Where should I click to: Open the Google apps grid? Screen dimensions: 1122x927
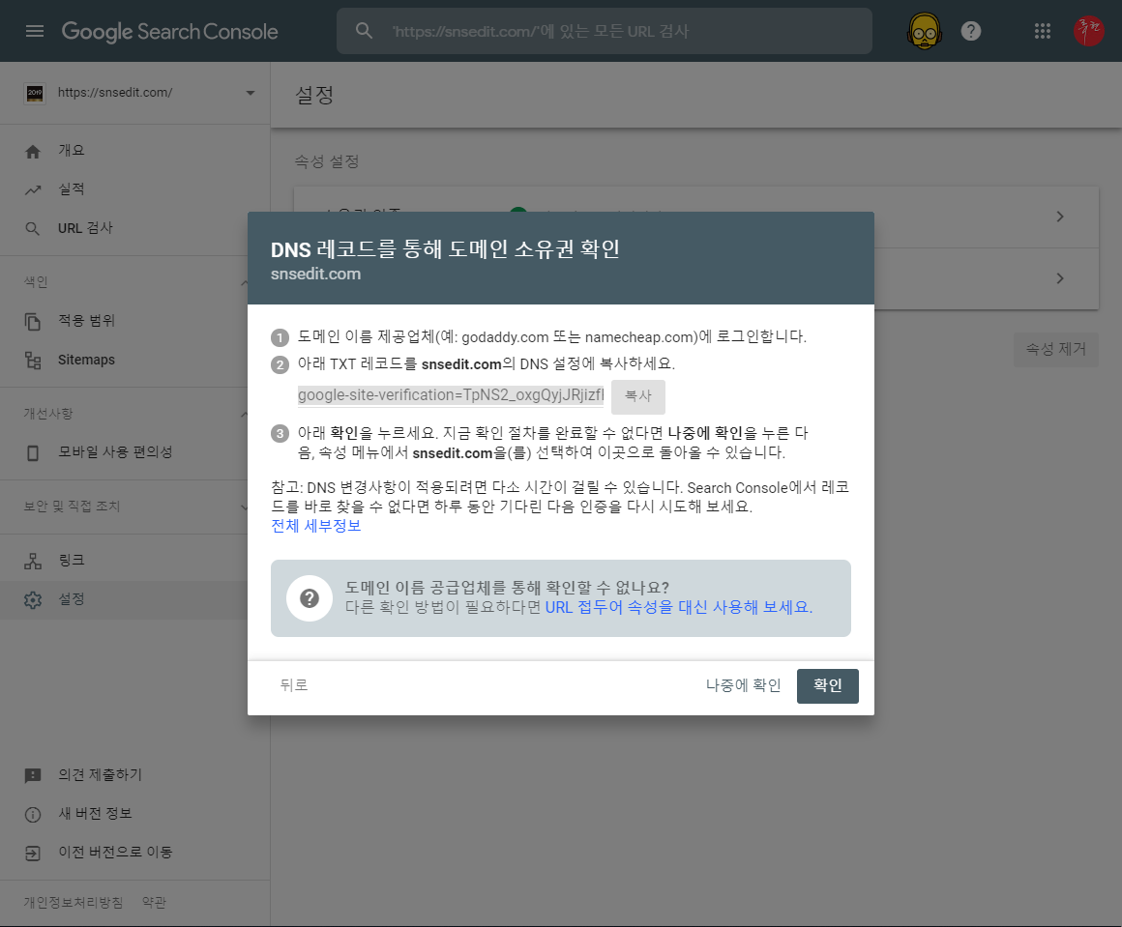[x=1042, y=31]
